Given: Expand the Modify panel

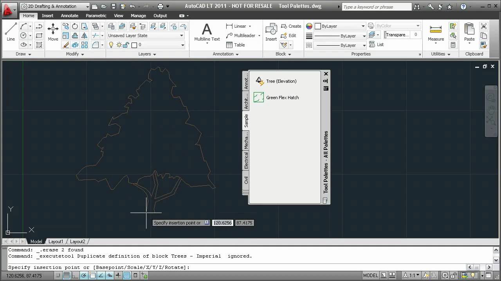Looking at the screenshot, I should coord(75,54).
